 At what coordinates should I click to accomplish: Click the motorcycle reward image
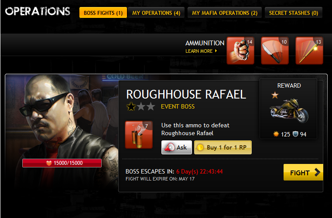tap(289, 111)
